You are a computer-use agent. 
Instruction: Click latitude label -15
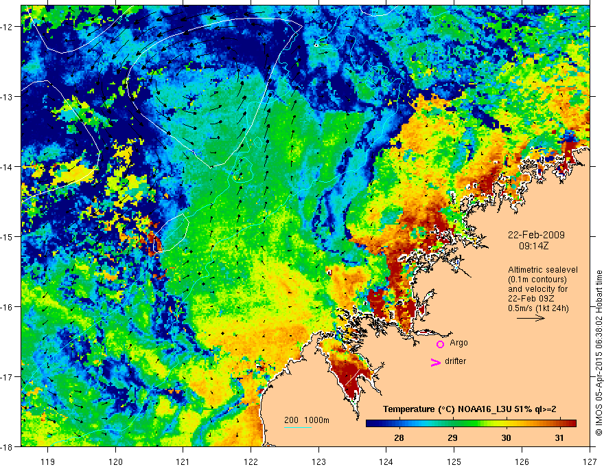coord(7,236)
